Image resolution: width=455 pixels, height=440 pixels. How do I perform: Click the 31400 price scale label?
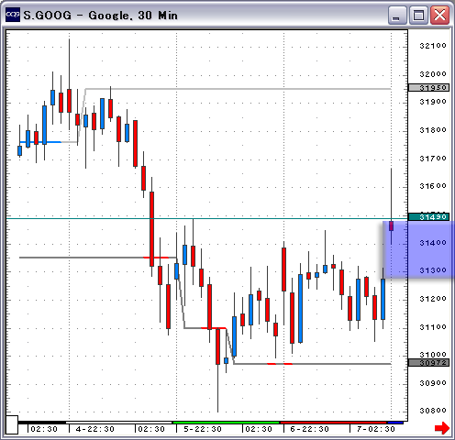click(x=433, y=243)
